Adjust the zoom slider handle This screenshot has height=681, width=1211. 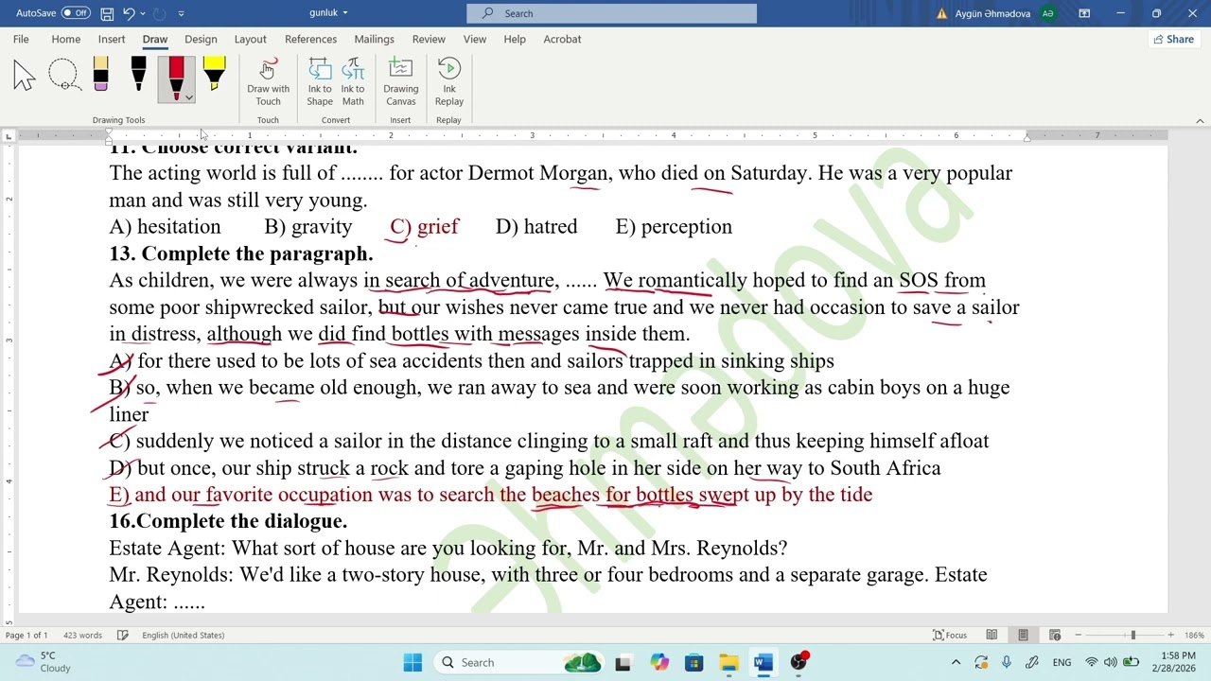(1132, 636)
